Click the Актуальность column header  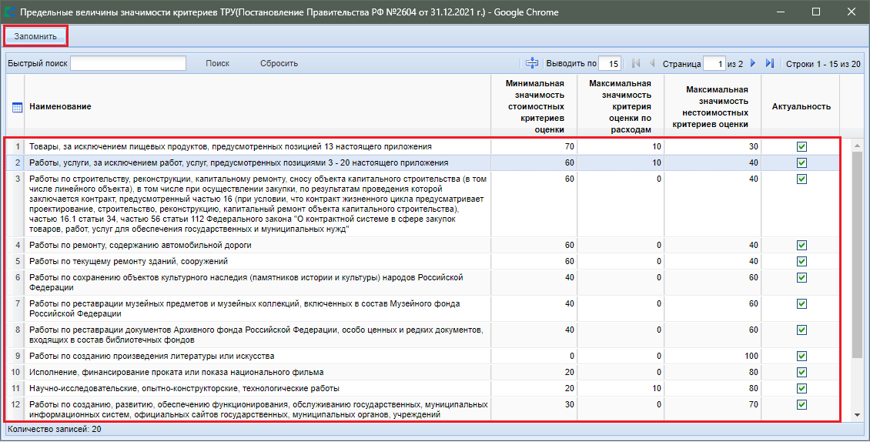(801, 106)
